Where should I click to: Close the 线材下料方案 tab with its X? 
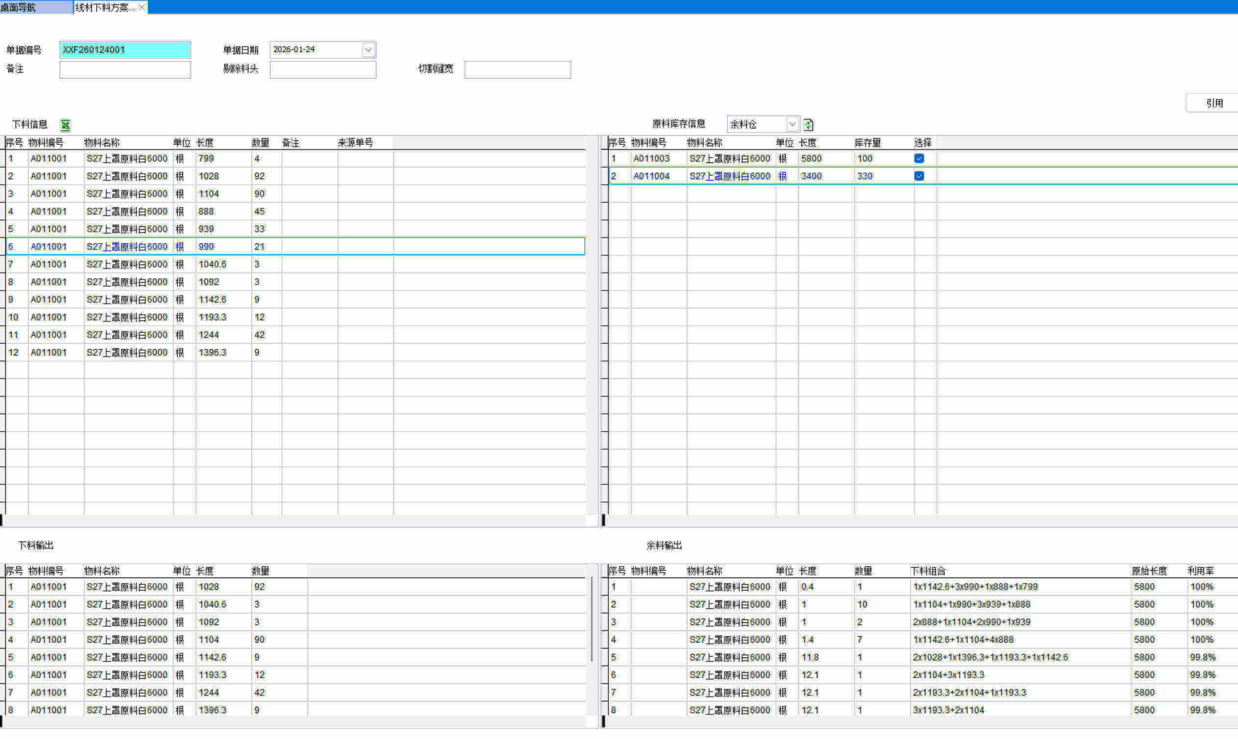coord(142,7)
